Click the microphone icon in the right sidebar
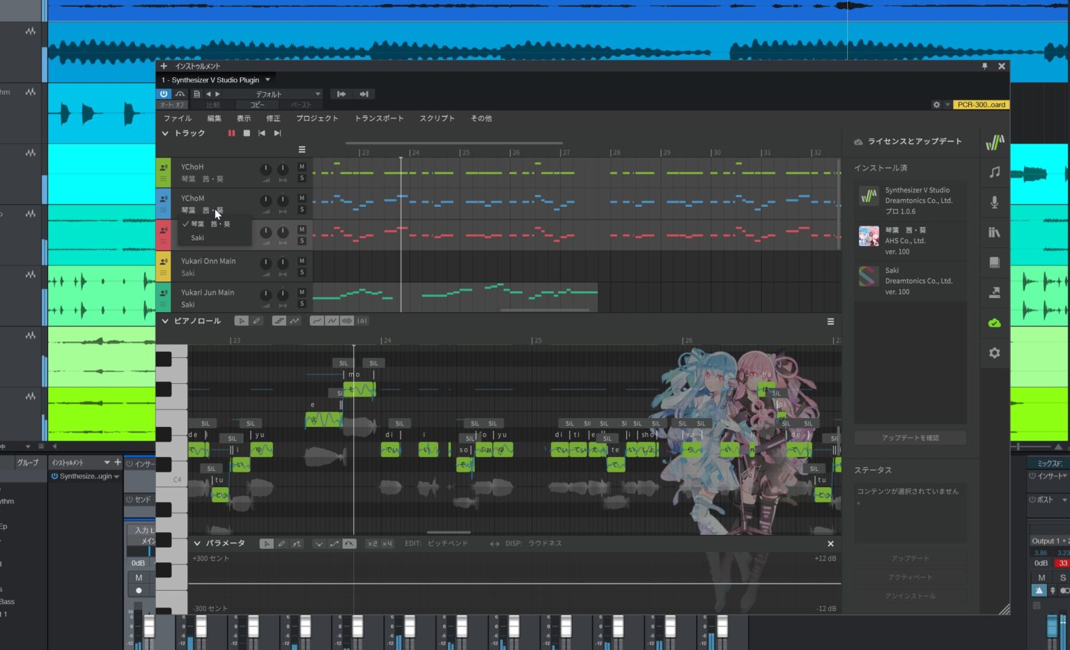This screenshot has width=1070, height=650. coord(994,202)
